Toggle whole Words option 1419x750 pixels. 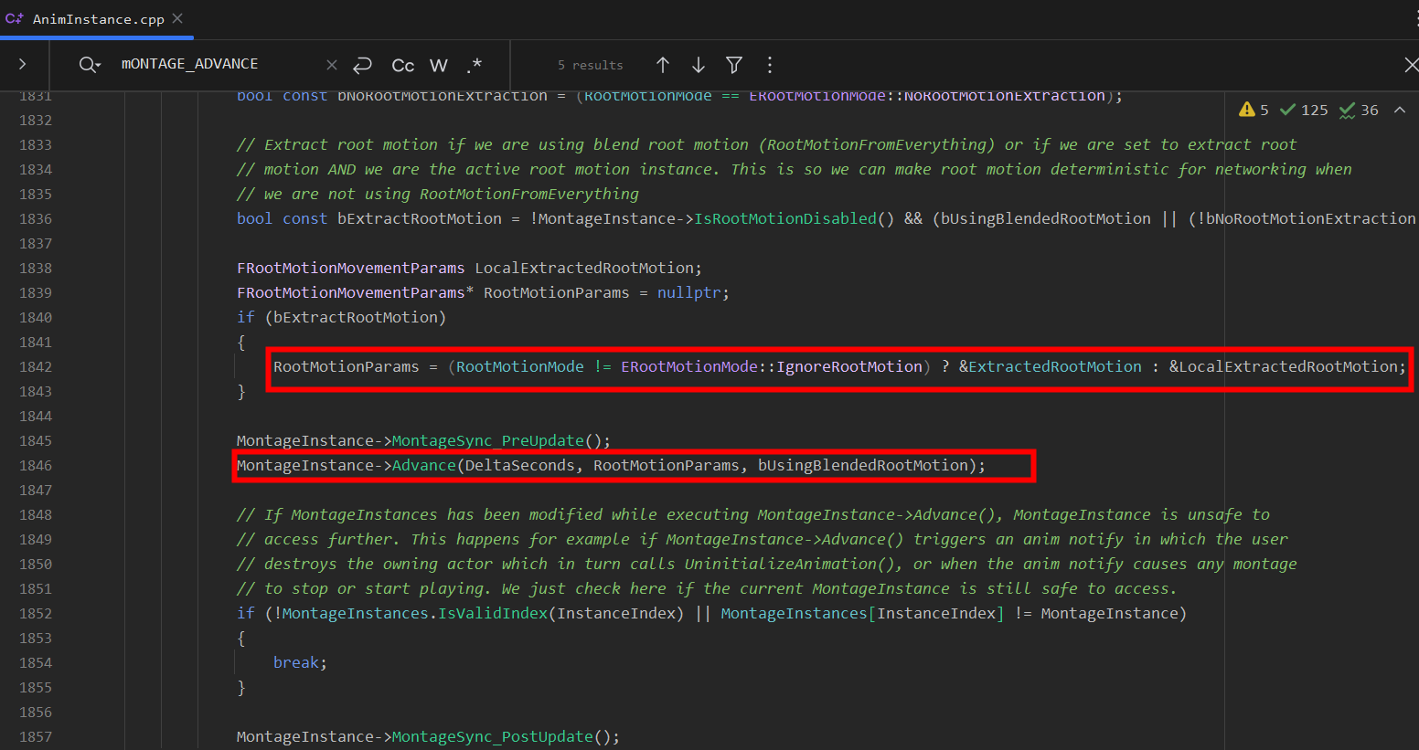(439, 65)
